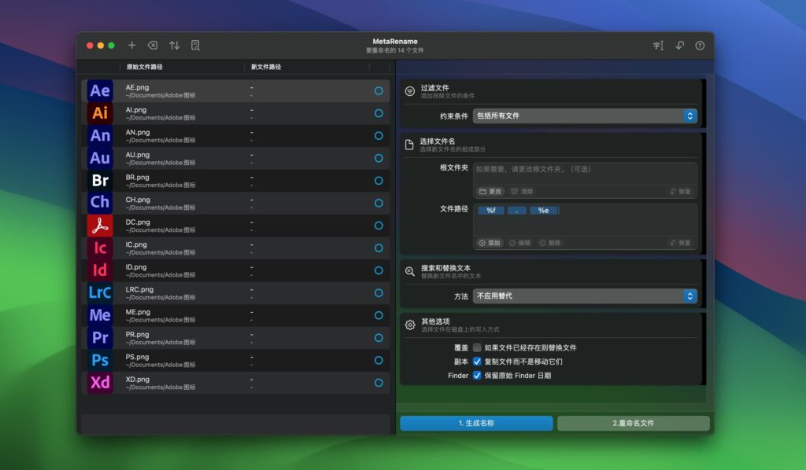This screenshot has width=806, height=470.
Task: Click the clear list icon in toolbar
Action: pos(153,46)
